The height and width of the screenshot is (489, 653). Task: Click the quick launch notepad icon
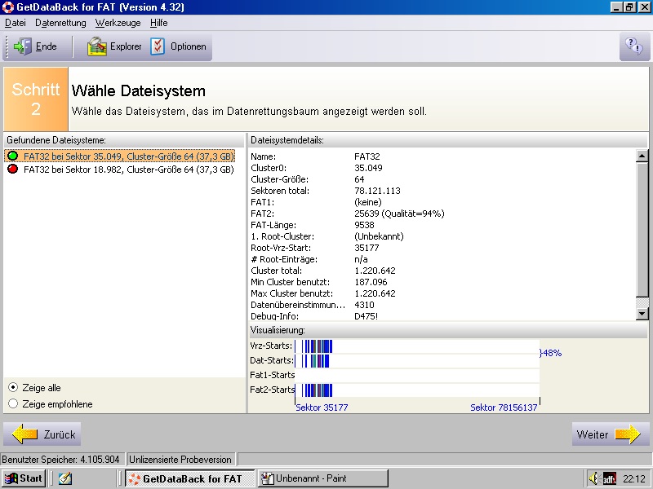tap(65, 478)
